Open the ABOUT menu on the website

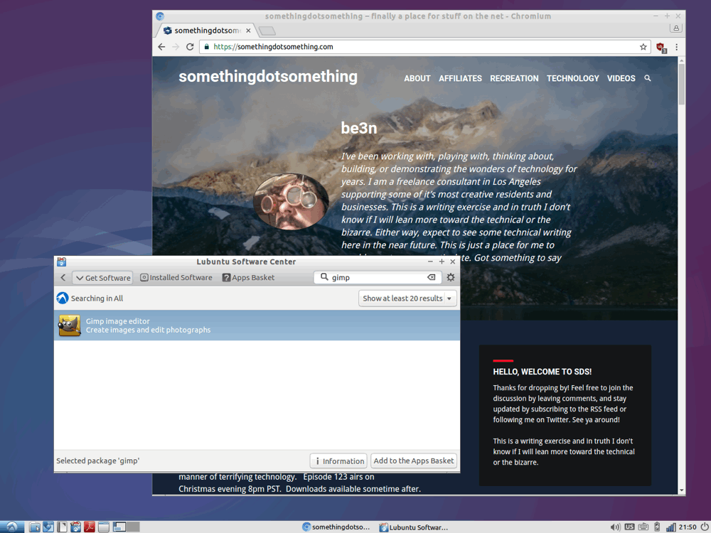[417, 78]
